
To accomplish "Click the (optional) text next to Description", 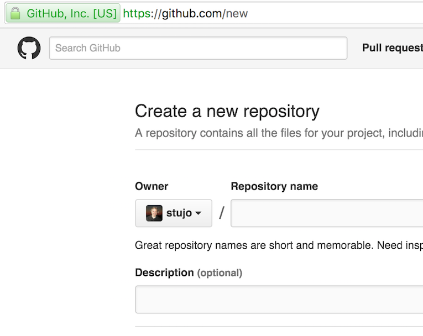I will point(220,273).
